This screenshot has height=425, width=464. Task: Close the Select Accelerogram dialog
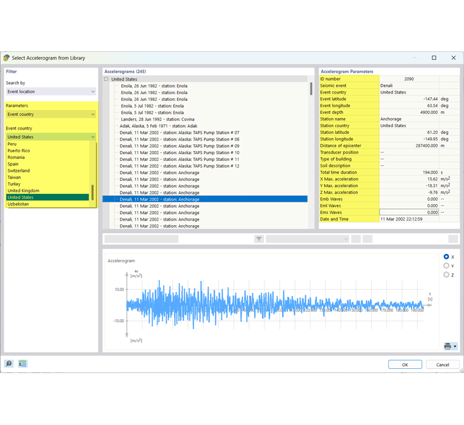pyautogui.click(x=454, y=58)
